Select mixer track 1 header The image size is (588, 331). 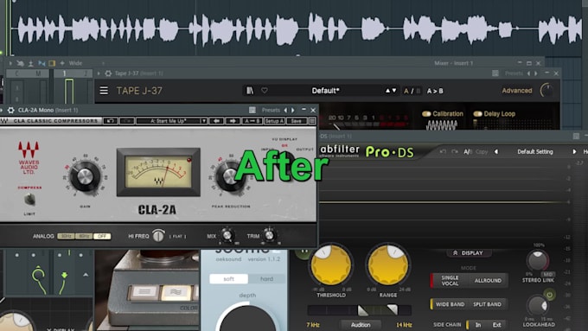[x=64, y=73]
